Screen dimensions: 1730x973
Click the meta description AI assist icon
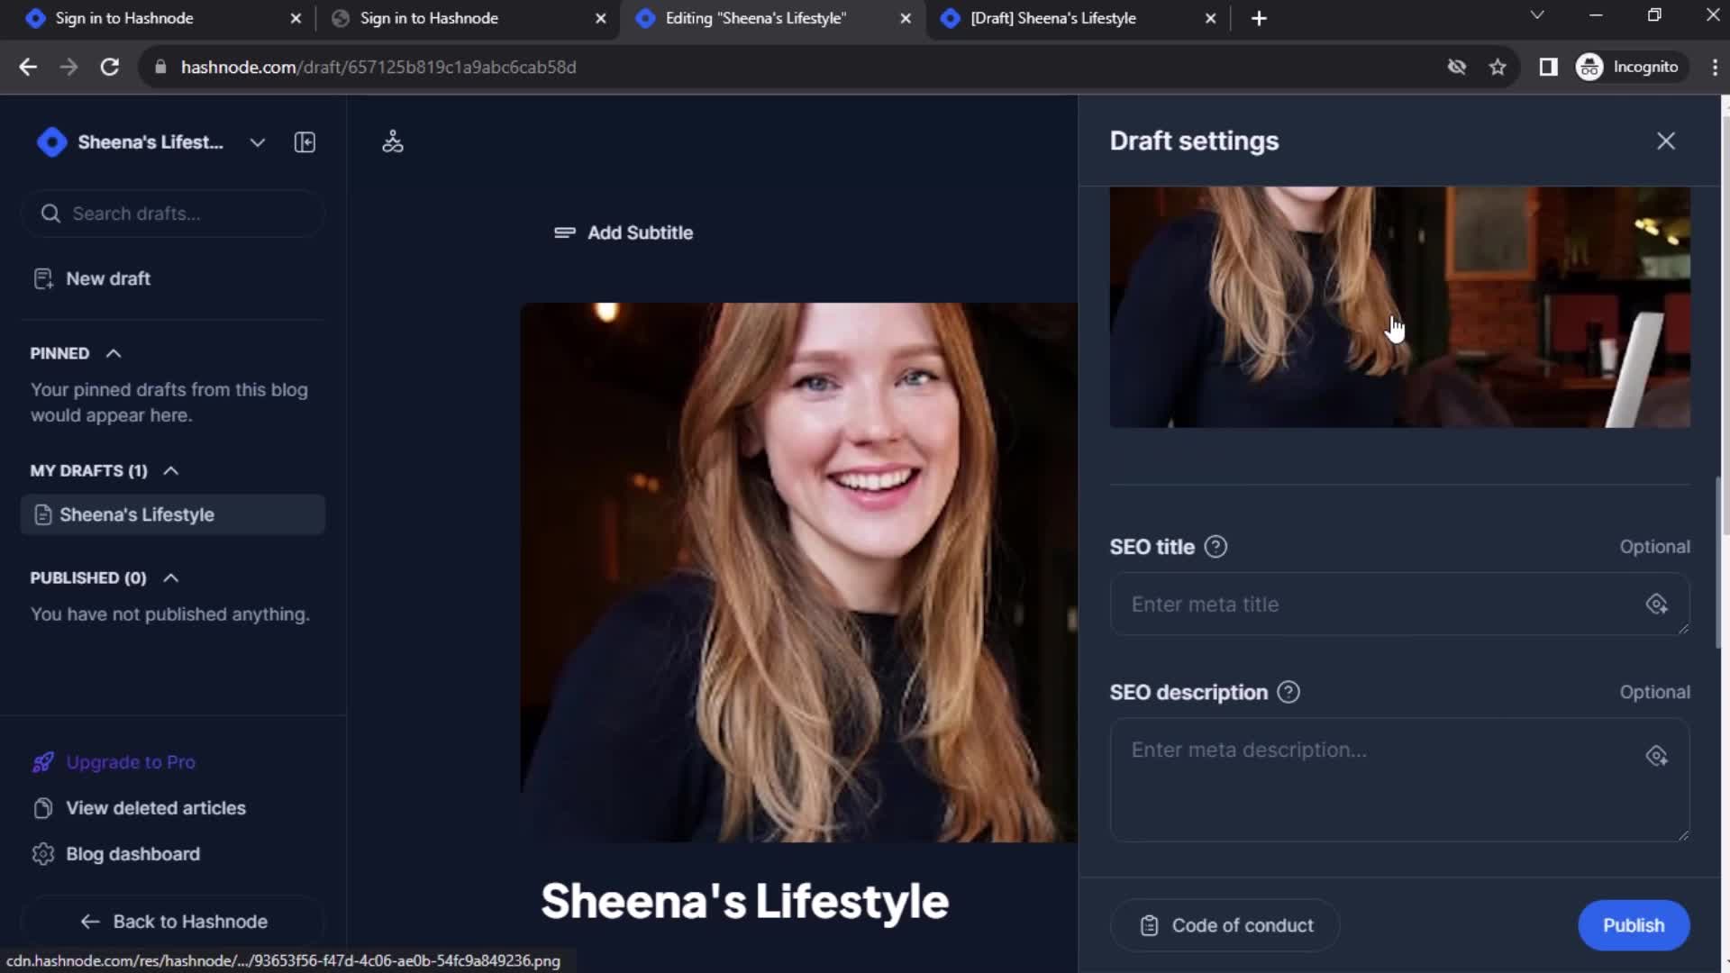pyautogui.click(x=1656, y=754)
